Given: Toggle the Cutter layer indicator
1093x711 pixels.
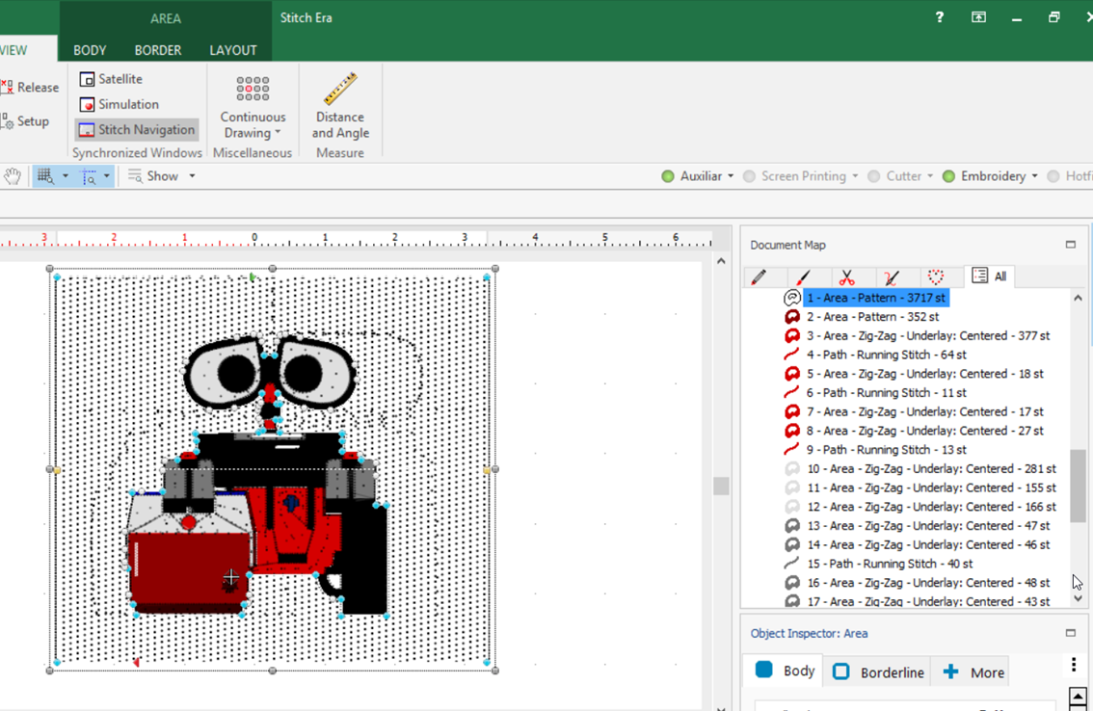Looking at the screenshot, I should click(873, 176).
